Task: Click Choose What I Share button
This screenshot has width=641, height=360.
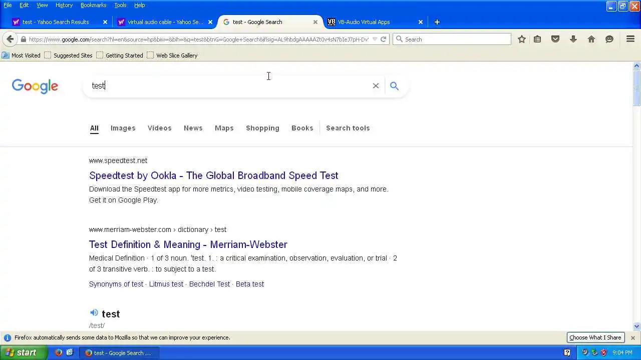Action: 595,337
